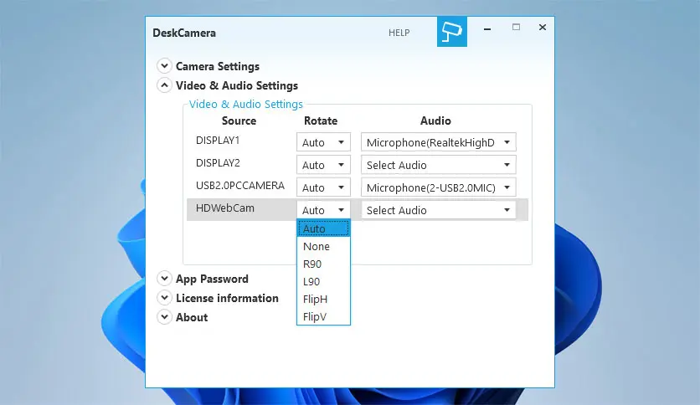Select the USB2.0PCCAMERA source label
Screen dimensions: 700x405
point(240,186)
